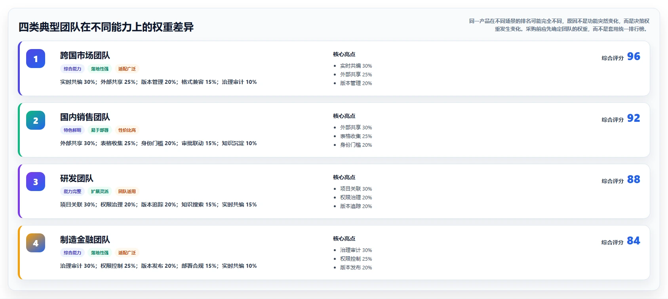Viewport: 668px width, 299px height.
Task: Click the 表格收集 25% bullet item
Action: [356, 136]
